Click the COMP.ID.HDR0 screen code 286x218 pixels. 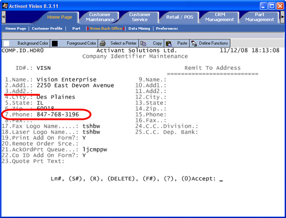pos(22,50)
